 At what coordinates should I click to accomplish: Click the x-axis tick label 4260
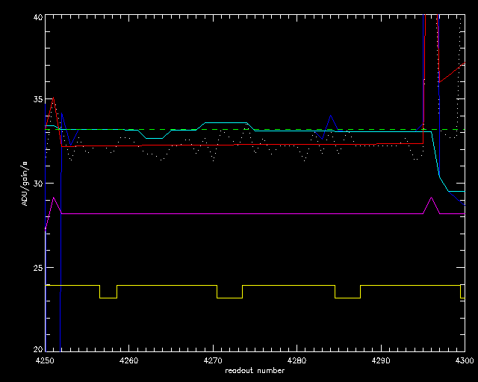tap(129, 361)
